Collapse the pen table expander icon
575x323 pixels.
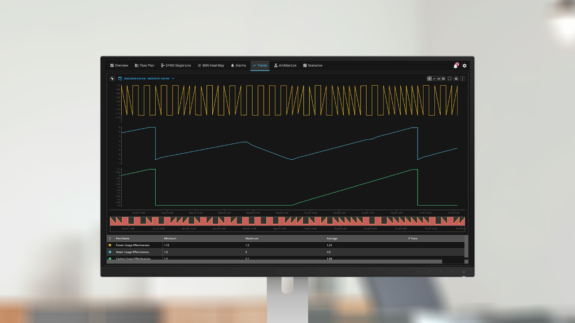110,238
